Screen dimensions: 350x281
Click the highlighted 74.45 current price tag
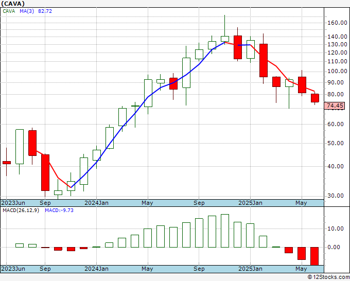pyautogui.click(x=335, y=106)
